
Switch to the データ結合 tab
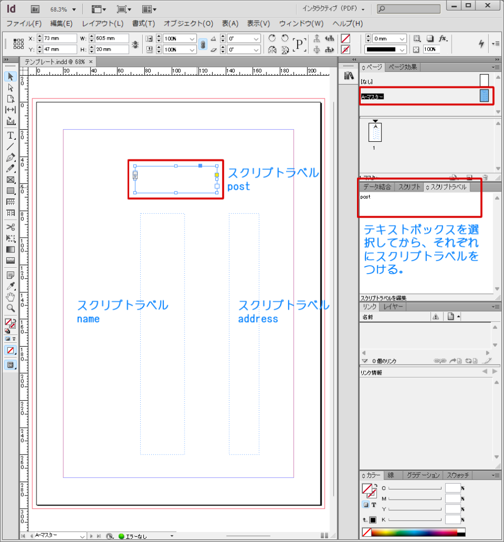click(377, 187)
